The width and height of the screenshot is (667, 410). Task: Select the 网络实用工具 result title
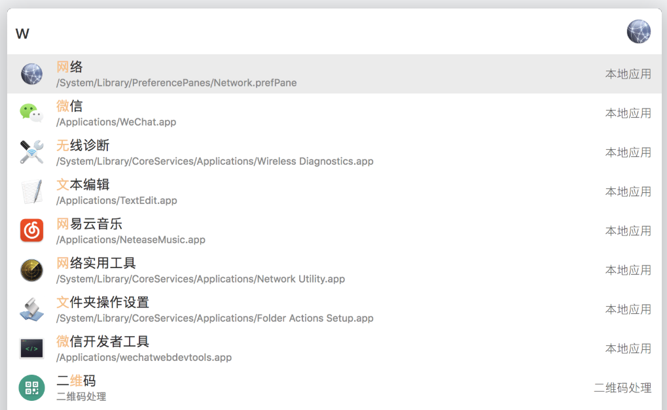(x=96, y=263)
